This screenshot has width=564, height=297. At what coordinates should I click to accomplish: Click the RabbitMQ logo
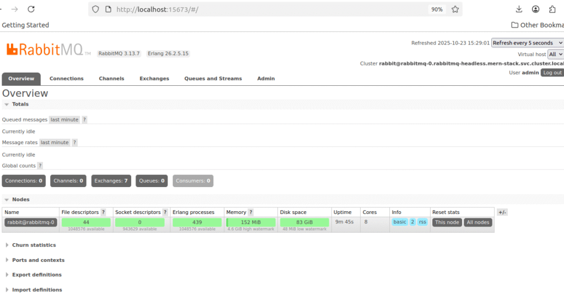[45, 50]
